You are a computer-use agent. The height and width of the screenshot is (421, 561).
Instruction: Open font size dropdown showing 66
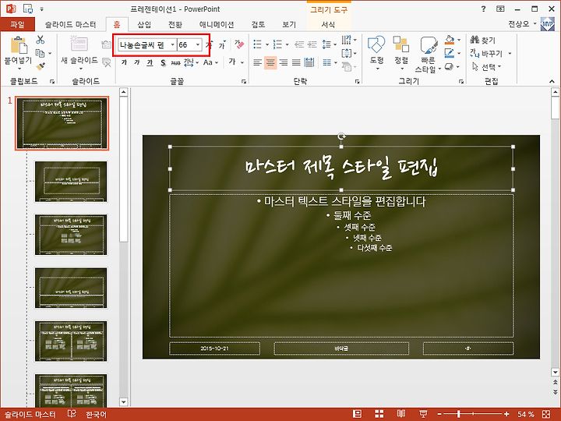197,44
